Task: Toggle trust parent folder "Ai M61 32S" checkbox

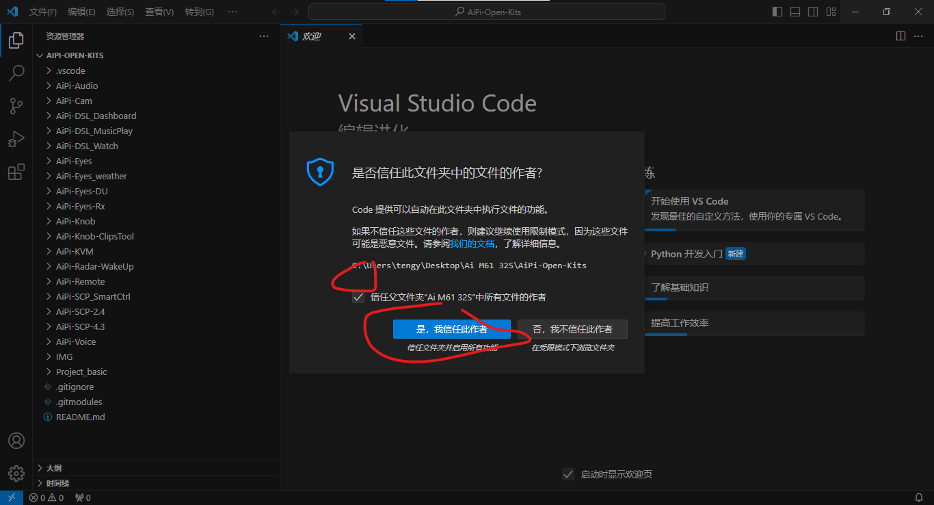Action: (358, 298)
